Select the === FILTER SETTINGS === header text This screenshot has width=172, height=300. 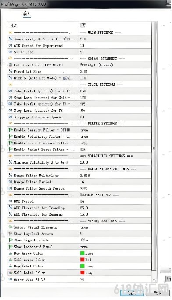[102, 124]
